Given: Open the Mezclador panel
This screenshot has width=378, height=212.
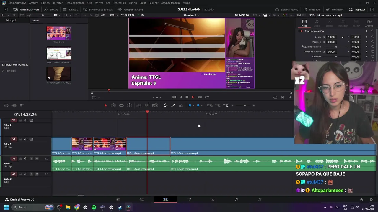Looking at the screenshot, I should (312, 9).
